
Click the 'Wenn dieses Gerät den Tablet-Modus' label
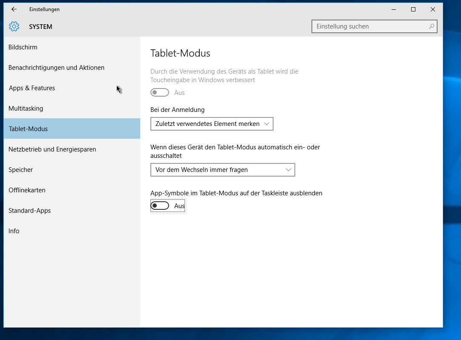tap(235, 151)
